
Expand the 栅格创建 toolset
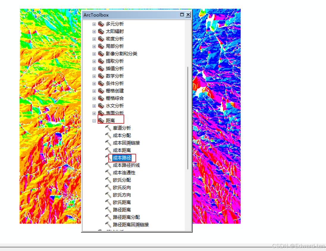(94, 91)
